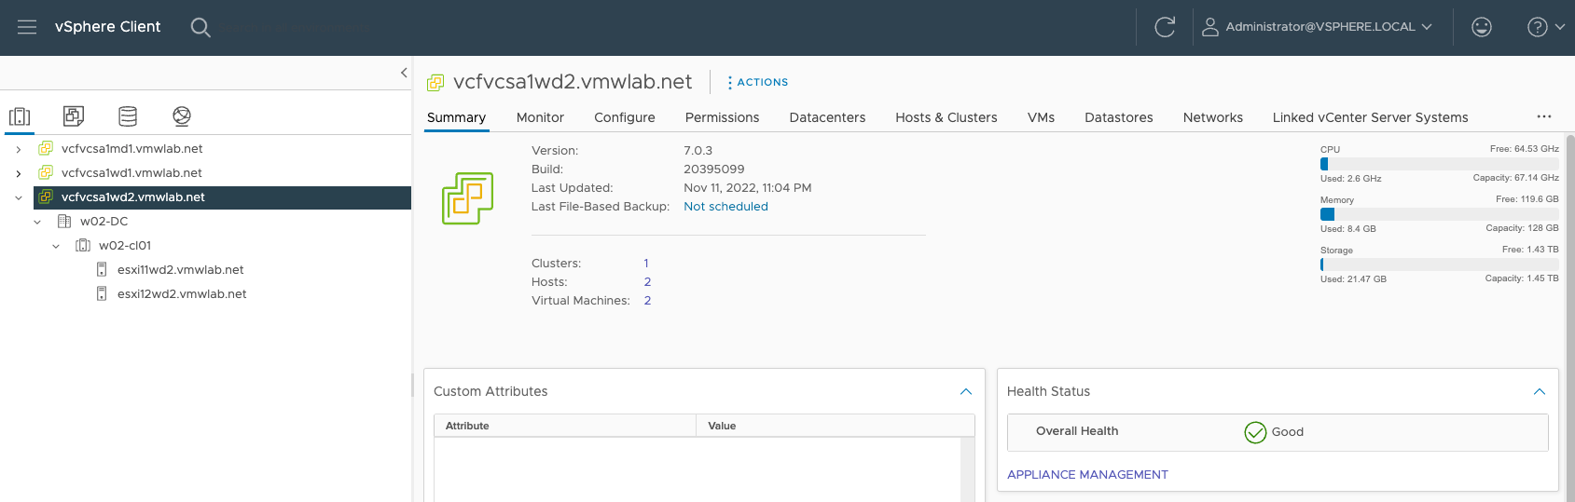The width and height of the screenshot is (1575, 502).
Task: Collapse the w02-cl01 cluster node
Action: coord(56,246)
